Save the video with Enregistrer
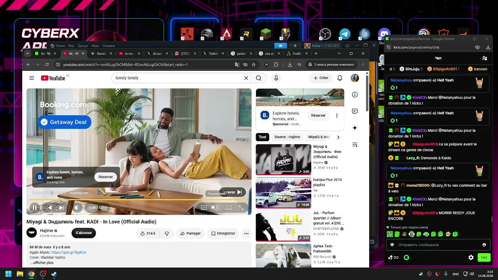This screenshot has width=498, height=280. tap(223, 233)
